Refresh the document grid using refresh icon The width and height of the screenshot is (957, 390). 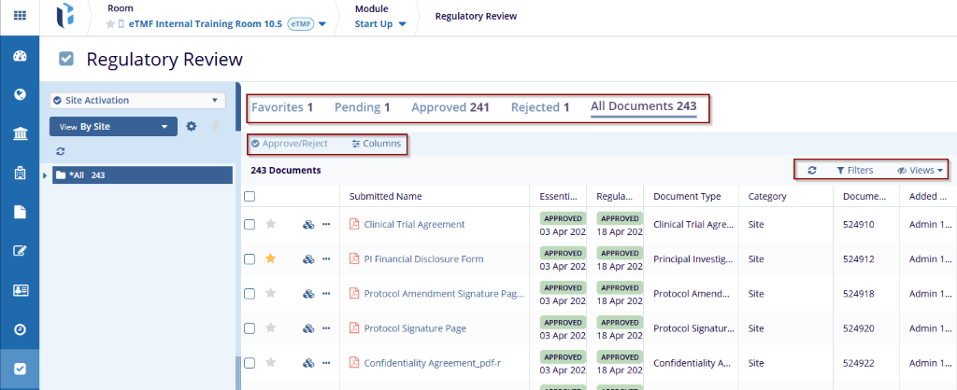pyautogui.click(x=812, y=171)
